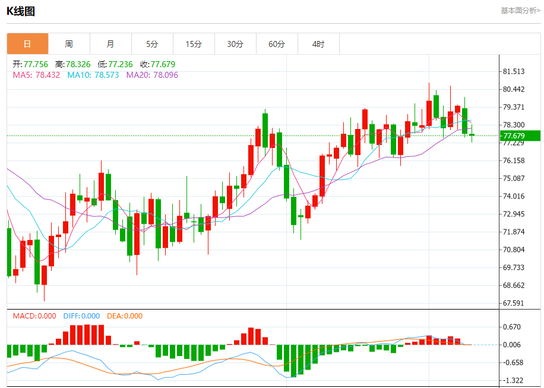The height and width of the screenshot is (388, 544).
Task: Click the 79.371 price axis label
Action: point(514,107)
